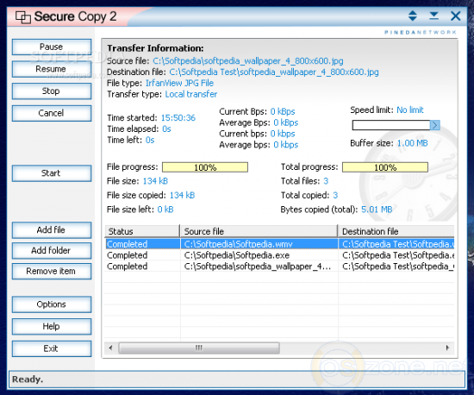This screenshot has height=395, width=474.
Task: Select the softpedia_wallpaper_4 row
Action: [x=279, y=266]
